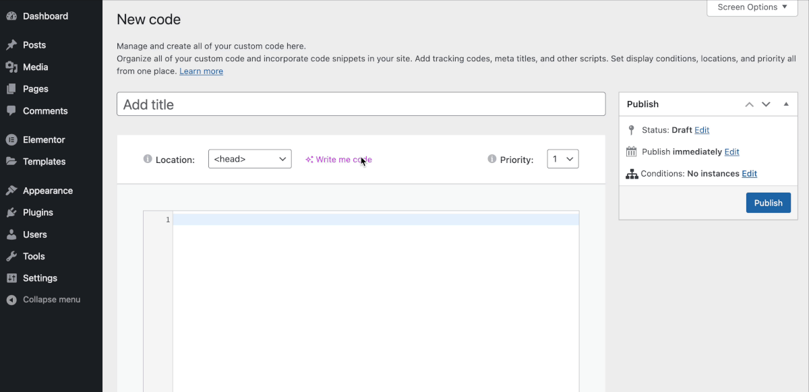Image resolution: width=809 pixels, height=392 pixels.
Task: Click the Plugins icon
Action: point(12,212)
